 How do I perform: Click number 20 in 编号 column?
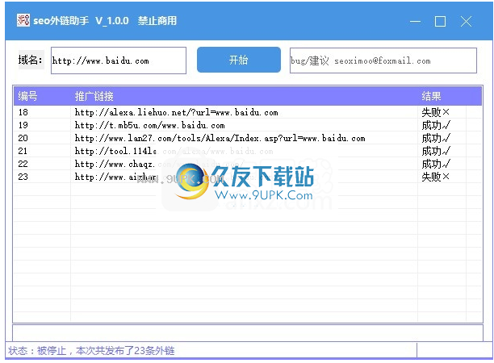[x=23, y=138]
